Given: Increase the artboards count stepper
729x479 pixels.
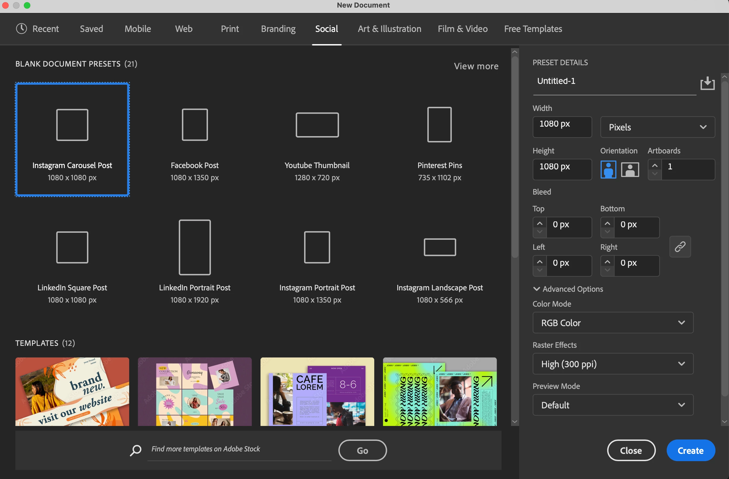Looking at the screenshot, I should [655, 166].
